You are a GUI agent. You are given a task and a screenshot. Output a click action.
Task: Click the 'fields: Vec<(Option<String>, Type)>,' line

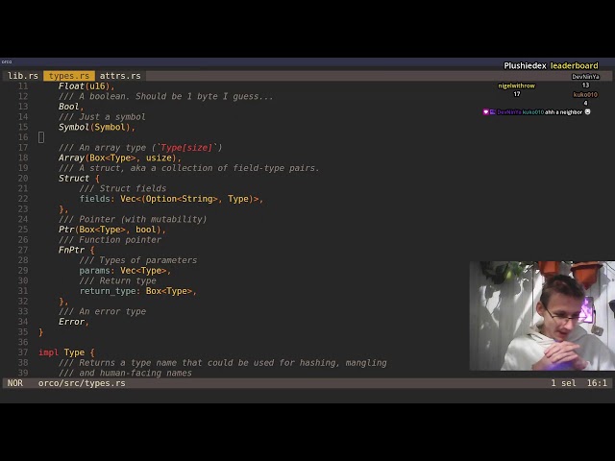pyautogui.click(x=171, y=199)
